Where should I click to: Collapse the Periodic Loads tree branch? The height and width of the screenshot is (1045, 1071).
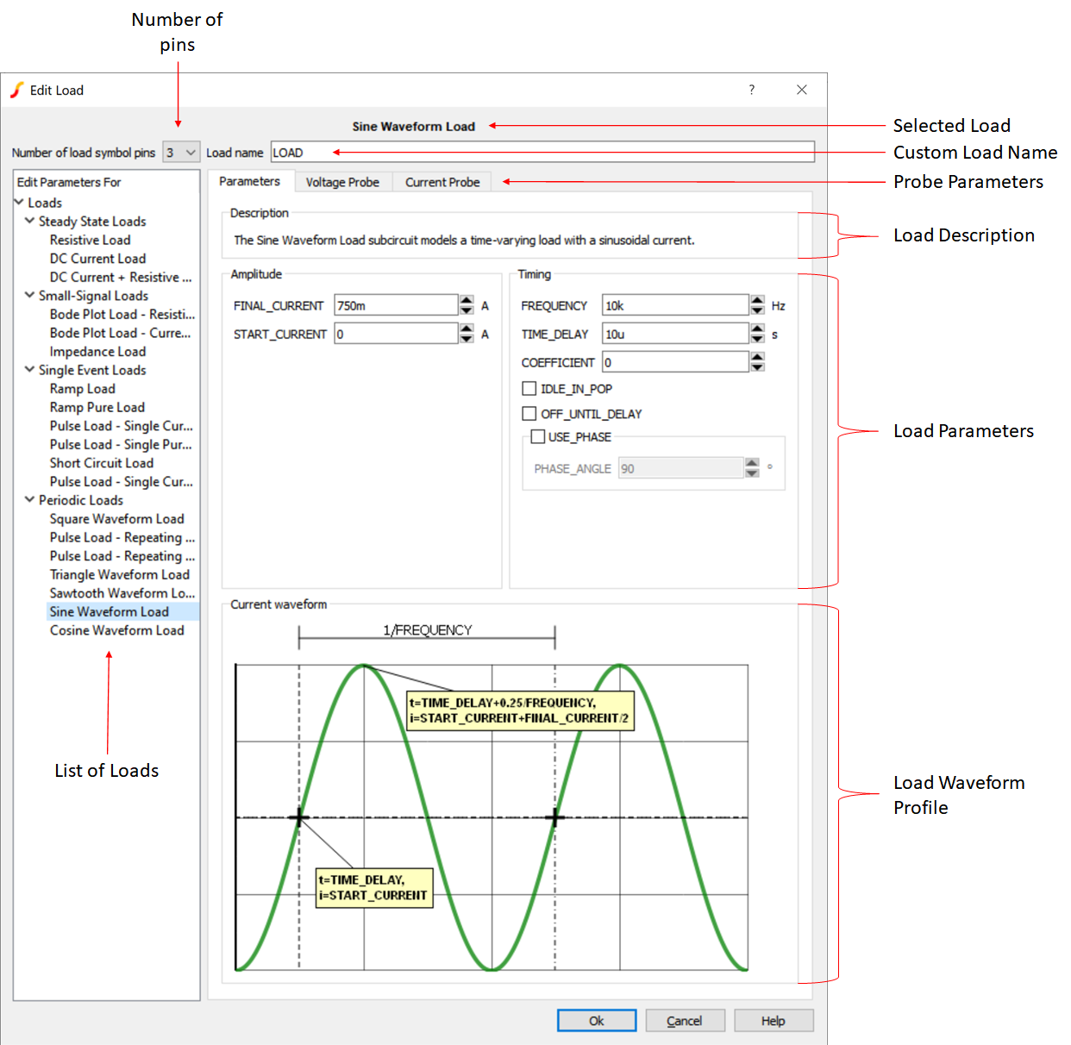point(28,500)
